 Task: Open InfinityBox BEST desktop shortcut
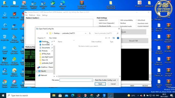click(x=43, y=5)
